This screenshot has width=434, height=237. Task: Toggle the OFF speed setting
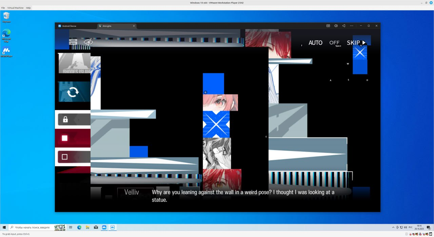point(334,43)
